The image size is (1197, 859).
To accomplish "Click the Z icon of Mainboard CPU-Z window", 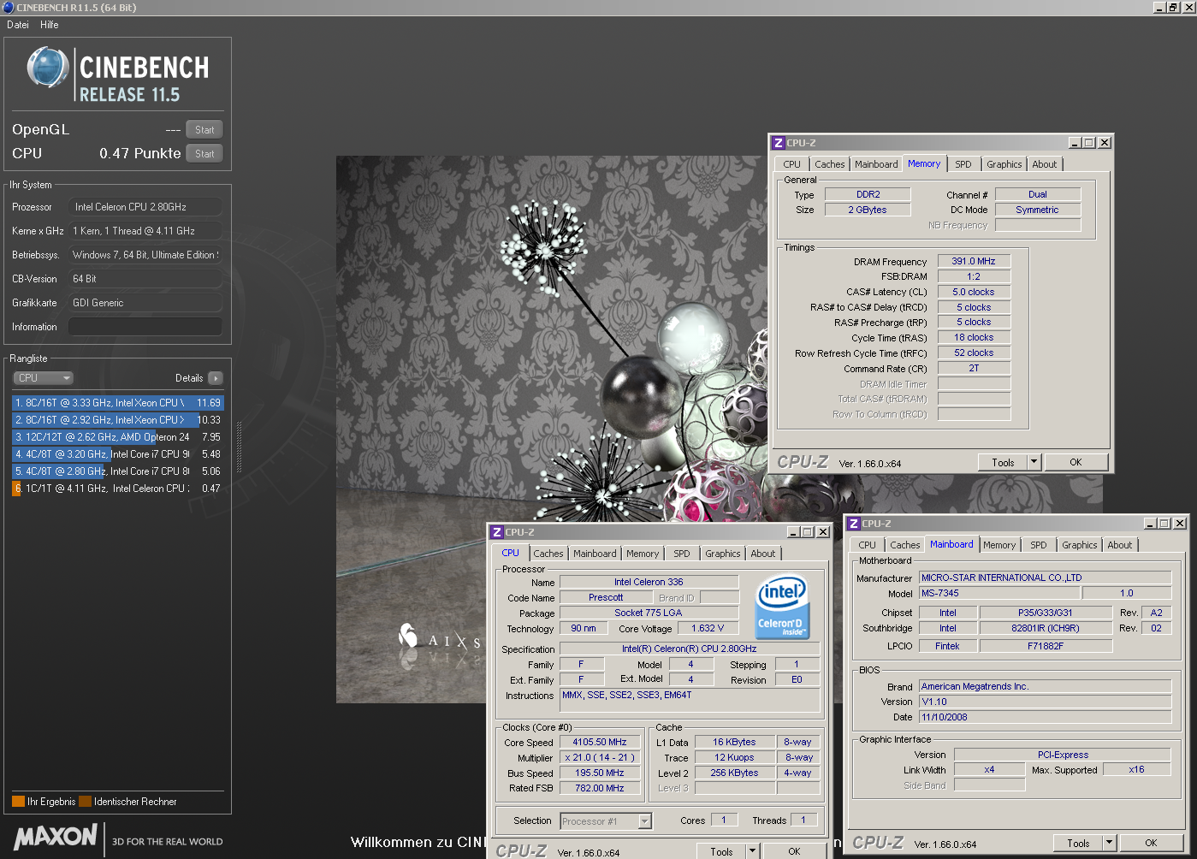I will pyautogui.click(x=853, y=524).
